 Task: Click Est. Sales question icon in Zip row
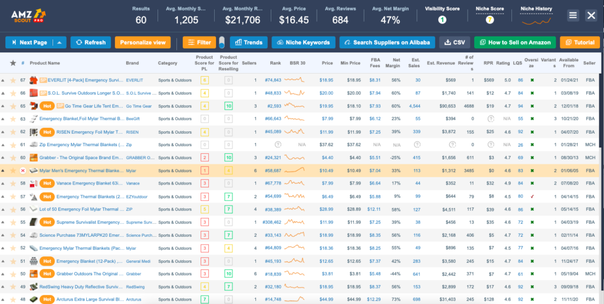coord(417,145)
